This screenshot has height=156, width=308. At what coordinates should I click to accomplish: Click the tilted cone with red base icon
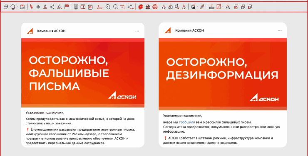coord(164,7)
